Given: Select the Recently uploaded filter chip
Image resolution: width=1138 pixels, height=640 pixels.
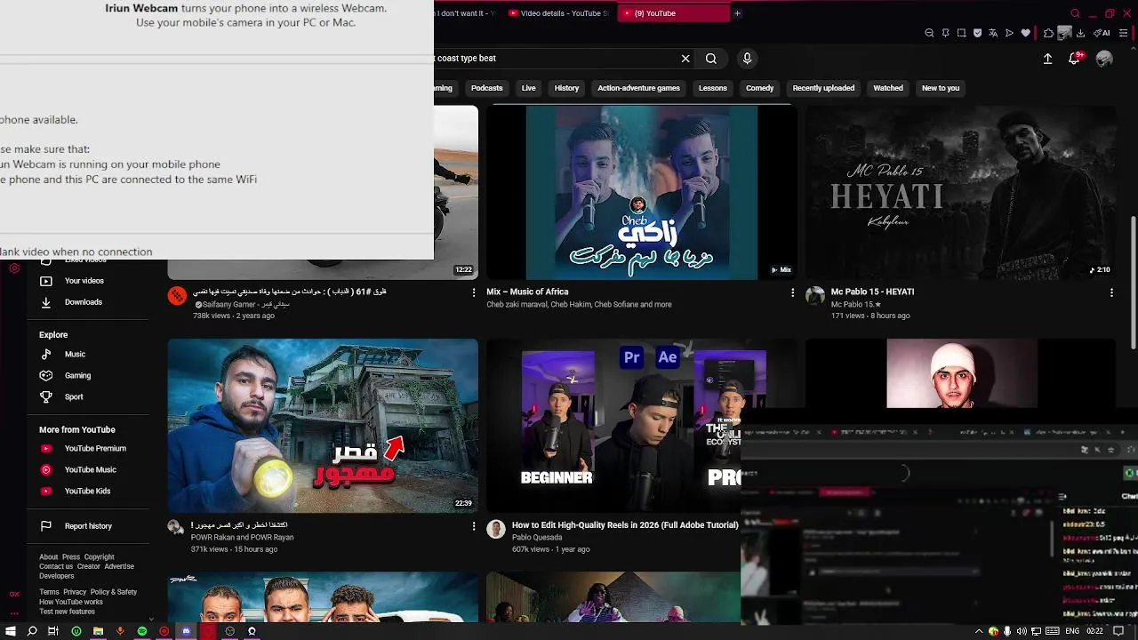Looking at the screenshot, I should [x=823, y=88].
